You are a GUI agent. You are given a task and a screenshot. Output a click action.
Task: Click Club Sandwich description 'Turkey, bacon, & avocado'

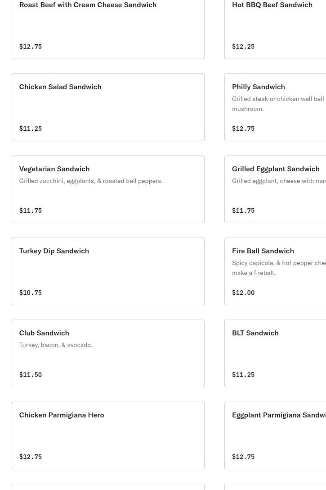tap(56, 345)
